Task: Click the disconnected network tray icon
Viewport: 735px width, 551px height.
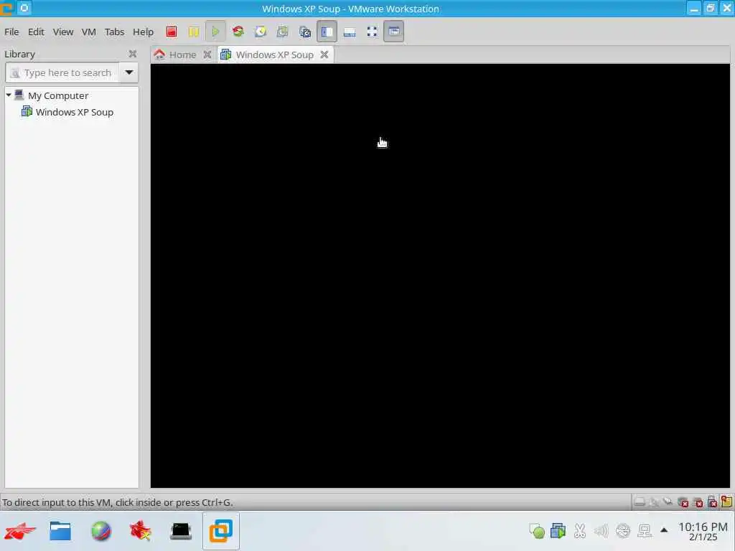Action: [623, 531]
